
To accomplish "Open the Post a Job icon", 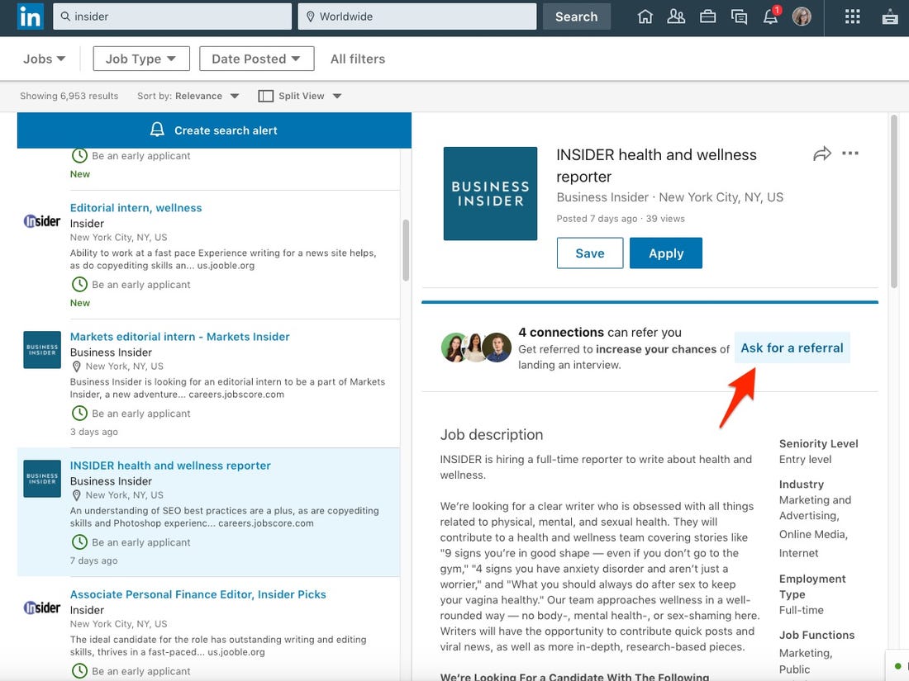I will [888, 16].
